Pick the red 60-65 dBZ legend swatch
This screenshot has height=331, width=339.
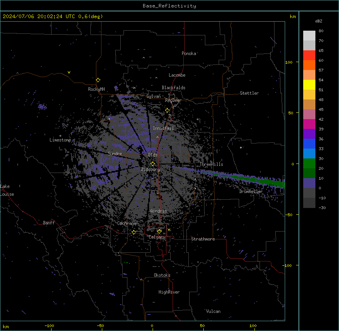[309, 55]
